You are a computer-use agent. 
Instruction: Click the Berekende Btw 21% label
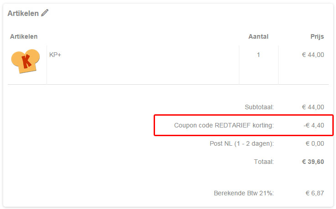[243, 193]
